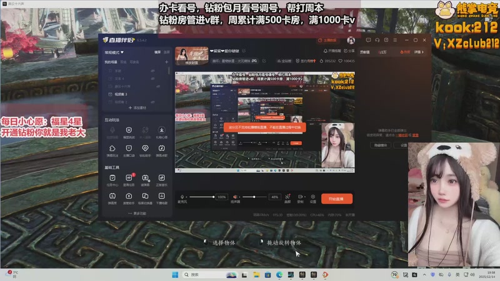Image resolution: width=500 pixels, height=281 pixels.
Task: Open the help icon next to headset icon
Action: pyautogui.click(x=386, y=40)
